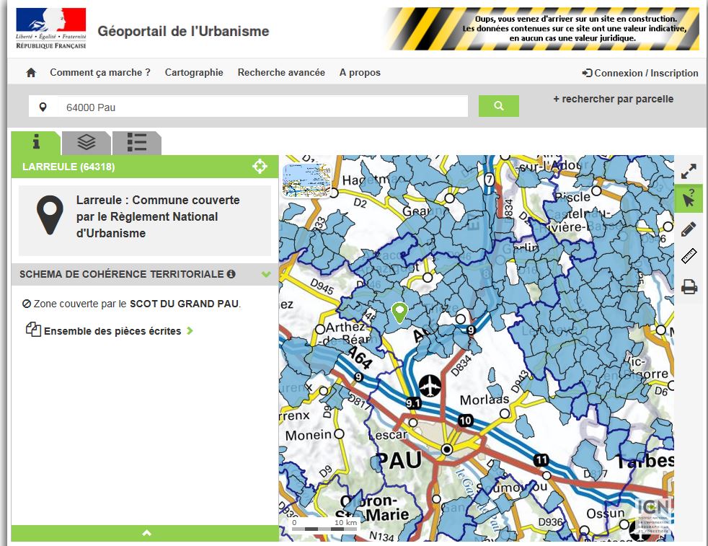708x546 pixels.
Task: Open Ensemble des pièces écrites
Action: 112,331
